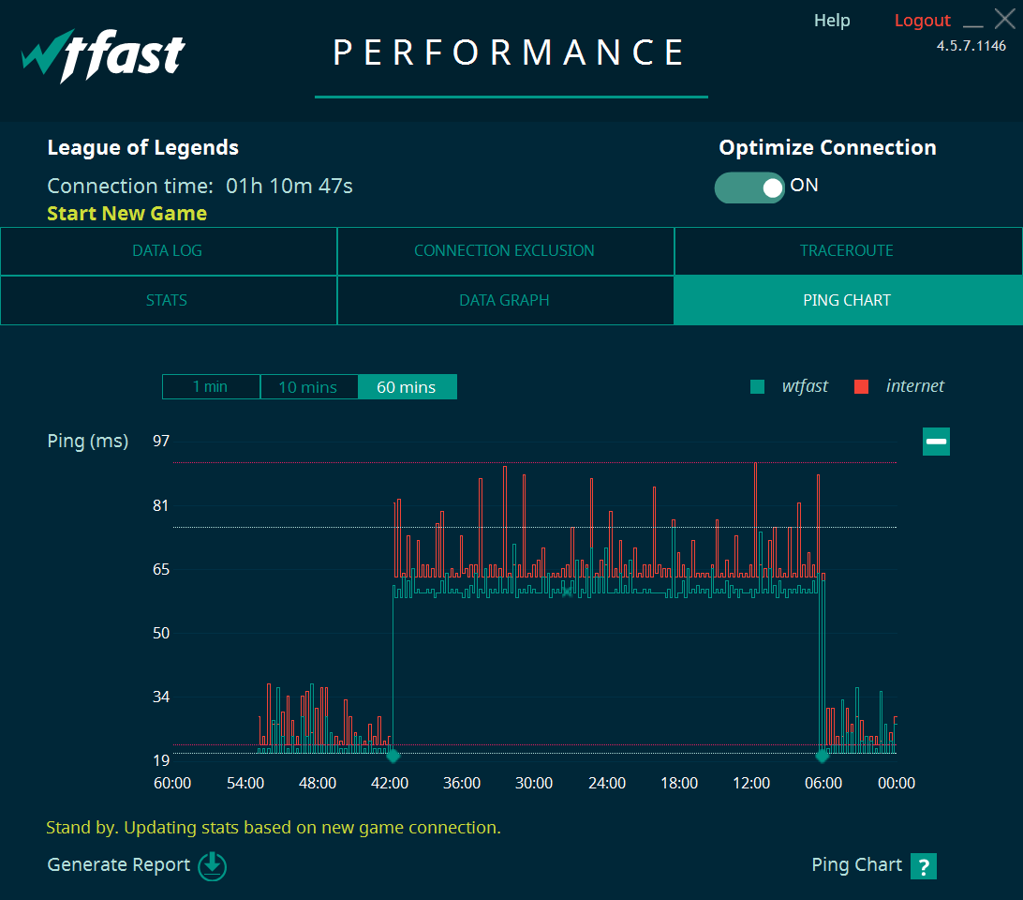Click the diamond marker near 42:00
This screenshot has width=1023, height=900.
pos(393,757)
